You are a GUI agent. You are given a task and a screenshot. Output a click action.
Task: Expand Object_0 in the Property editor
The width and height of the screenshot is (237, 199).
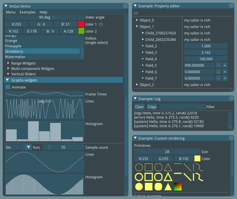coord(137,20)
